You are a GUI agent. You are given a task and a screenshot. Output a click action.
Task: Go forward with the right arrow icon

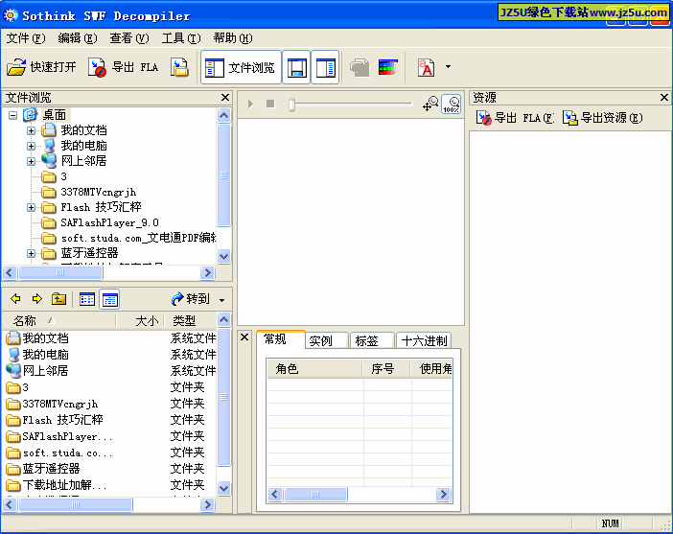tap(37, 299)
